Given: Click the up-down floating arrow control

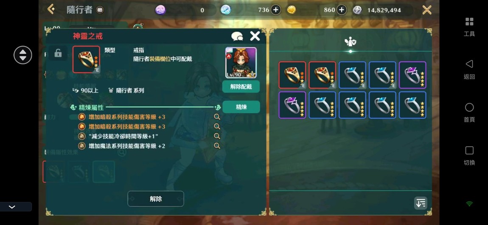Looking at the screenshot, I should 23,55.
